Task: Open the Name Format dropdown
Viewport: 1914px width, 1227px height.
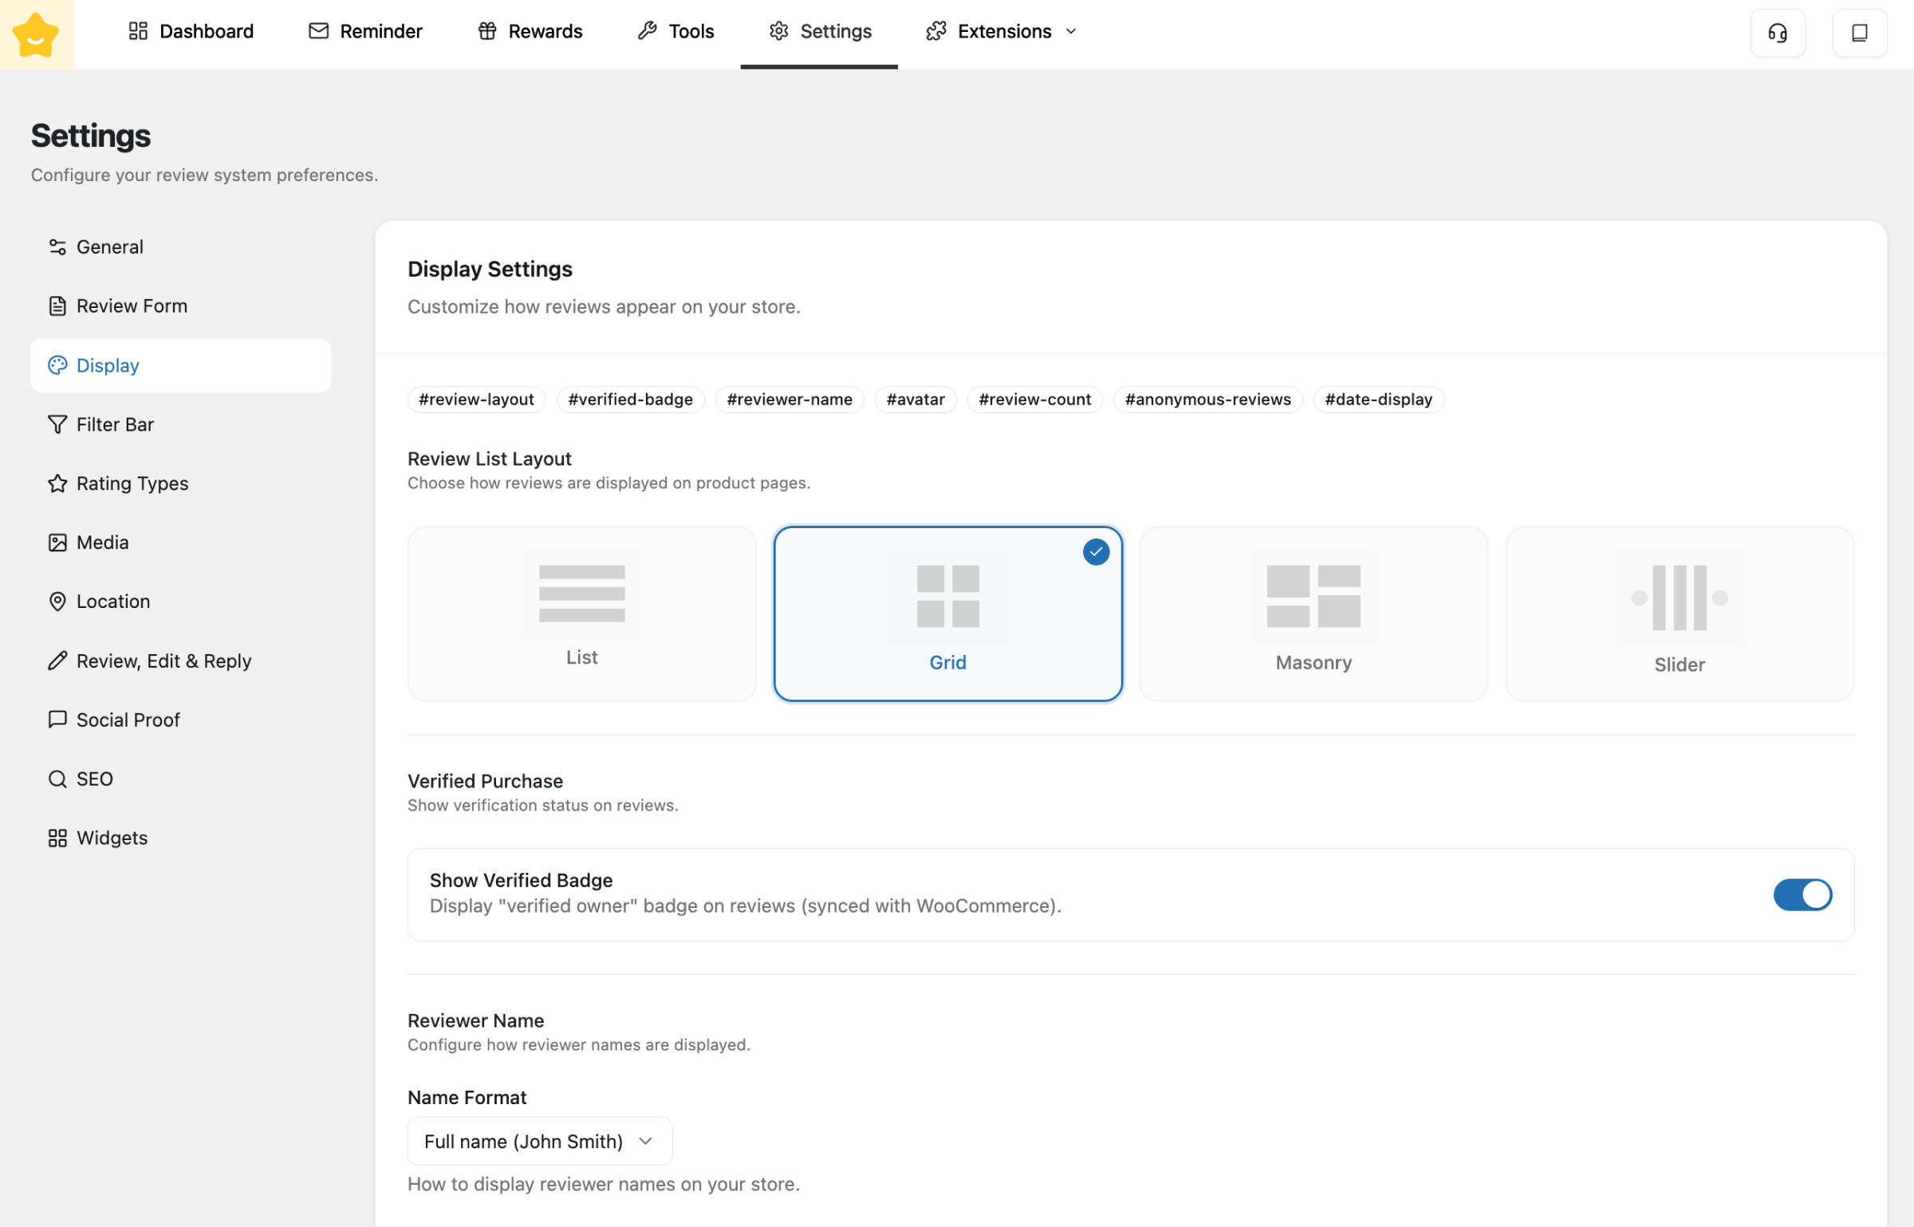Action: point(539,1141)
